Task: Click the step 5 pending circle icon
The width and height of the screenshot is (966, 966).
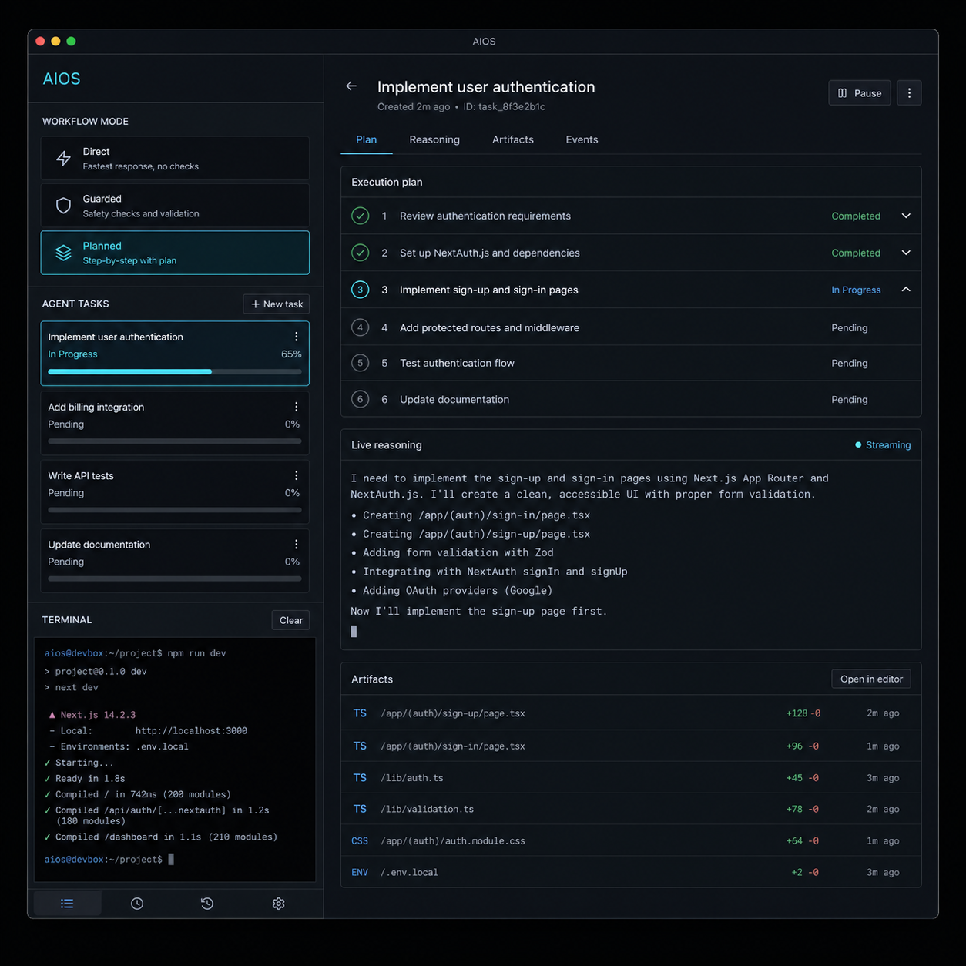Action: pyautogui.click(x=360, y=363)
